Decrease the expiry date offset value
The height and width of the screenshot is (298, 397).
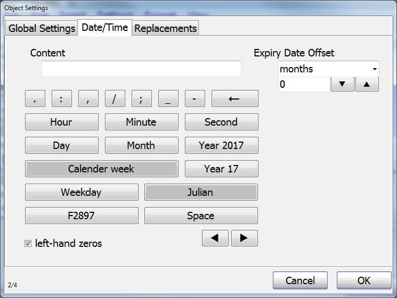(342, 85)
